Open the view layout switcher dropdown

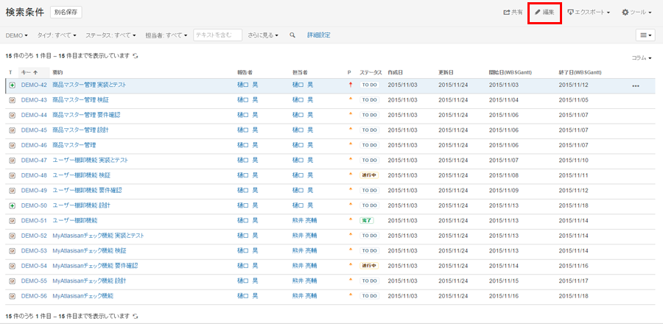[645, 35]
